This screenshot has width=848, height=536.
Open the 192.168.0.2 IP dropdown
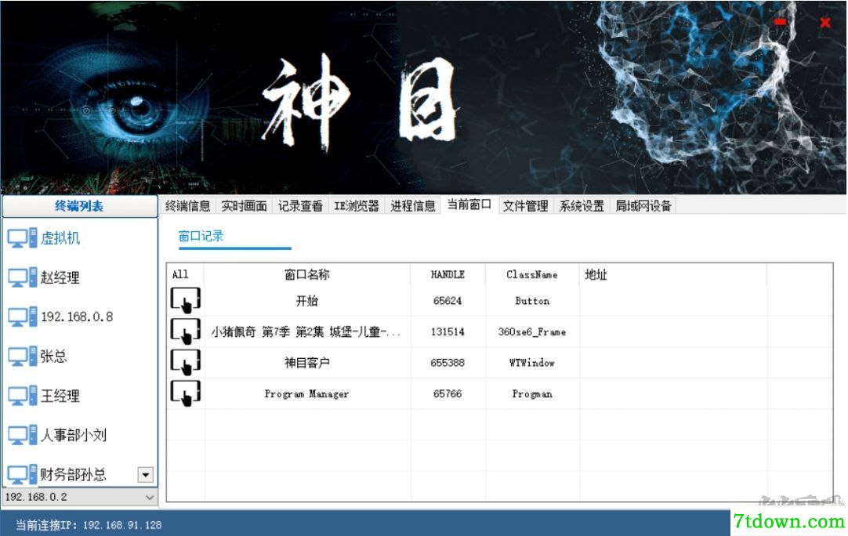(79, 497)
